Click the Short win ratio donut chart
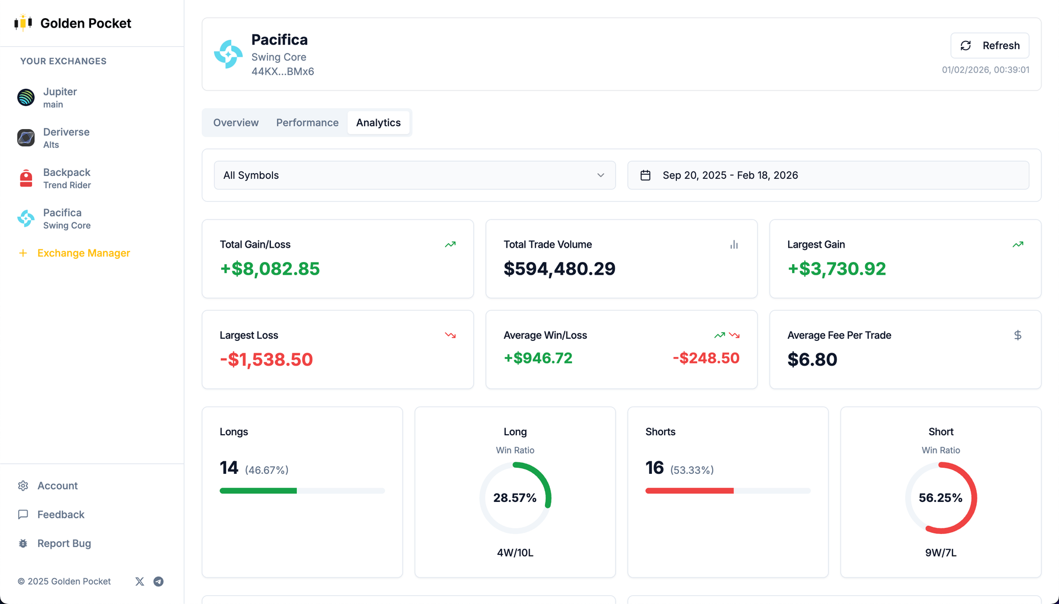The width and height of the screenshot is (1059, 604). pos(941,498)
